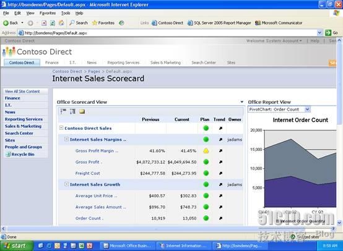Switch to the Sites tab
Viewport: 343px width, 251px height.
coord(231,62)
